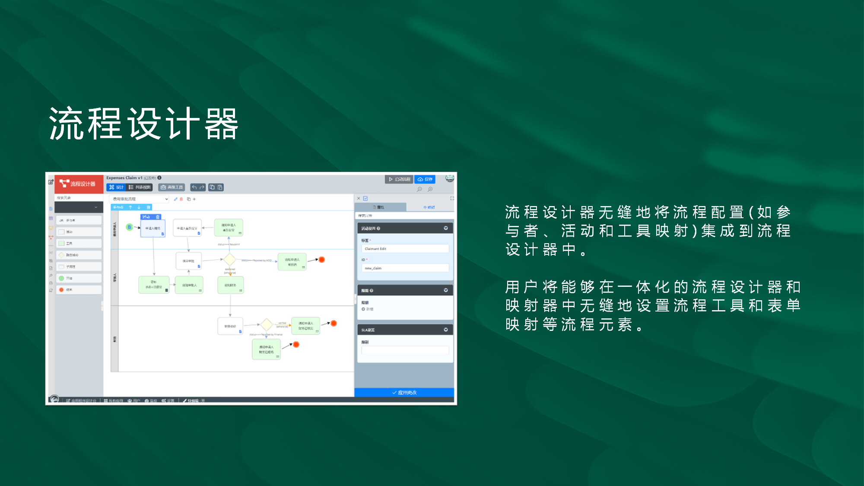Select the 映射 mapping tab
The width and height of the screenshot is (864, 486).
pos(430,207)
